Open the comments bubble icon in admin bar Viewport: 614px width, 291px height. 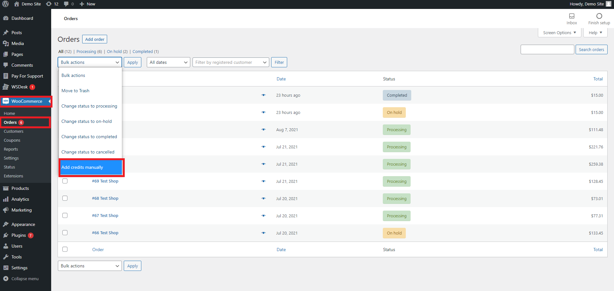pyautogui.click(x=66, y=4)
